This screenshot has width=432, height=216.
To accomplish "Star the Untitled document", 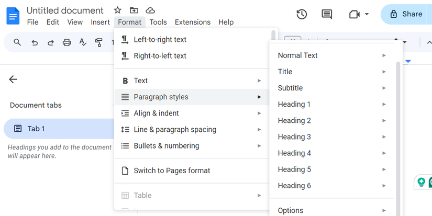I will (118, 10).
